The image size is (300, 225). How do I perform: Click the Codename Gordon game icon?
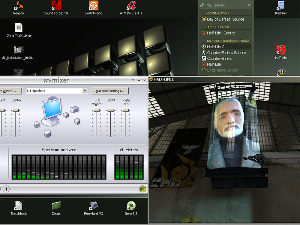pyautogui.click(x=204, y=70)
